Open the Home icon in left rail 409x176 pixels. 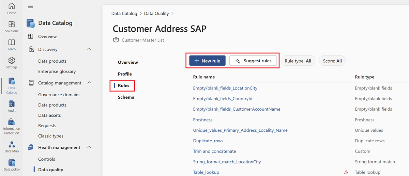coord(12,6)
